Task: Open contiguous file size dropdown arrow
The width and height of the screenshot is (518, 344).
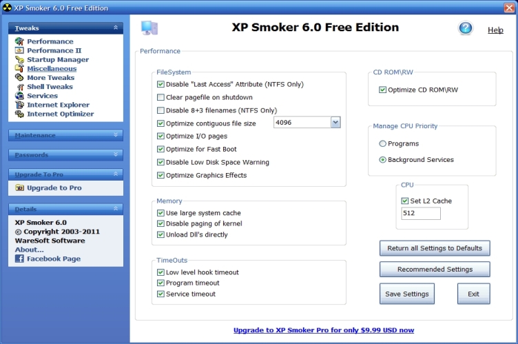Action: (x=335, y=123)
